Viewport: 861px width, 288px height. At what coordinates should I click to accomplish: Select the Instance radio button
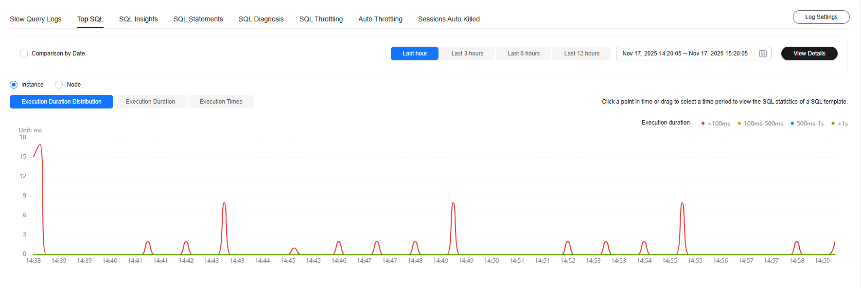click(x=14, y=85)
